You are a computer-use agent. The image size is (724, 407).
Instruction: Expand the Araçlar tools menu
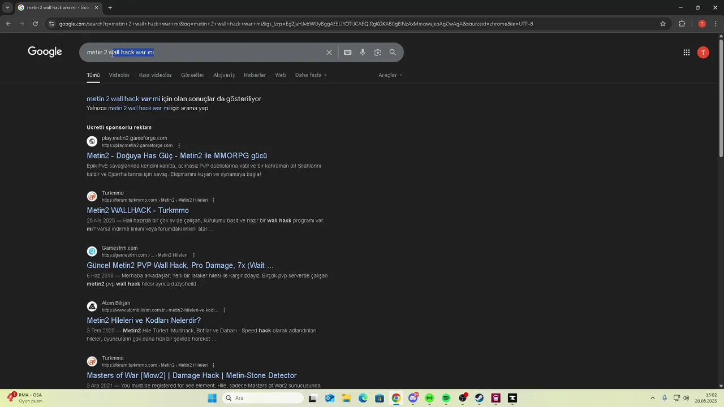pos(390,75)
